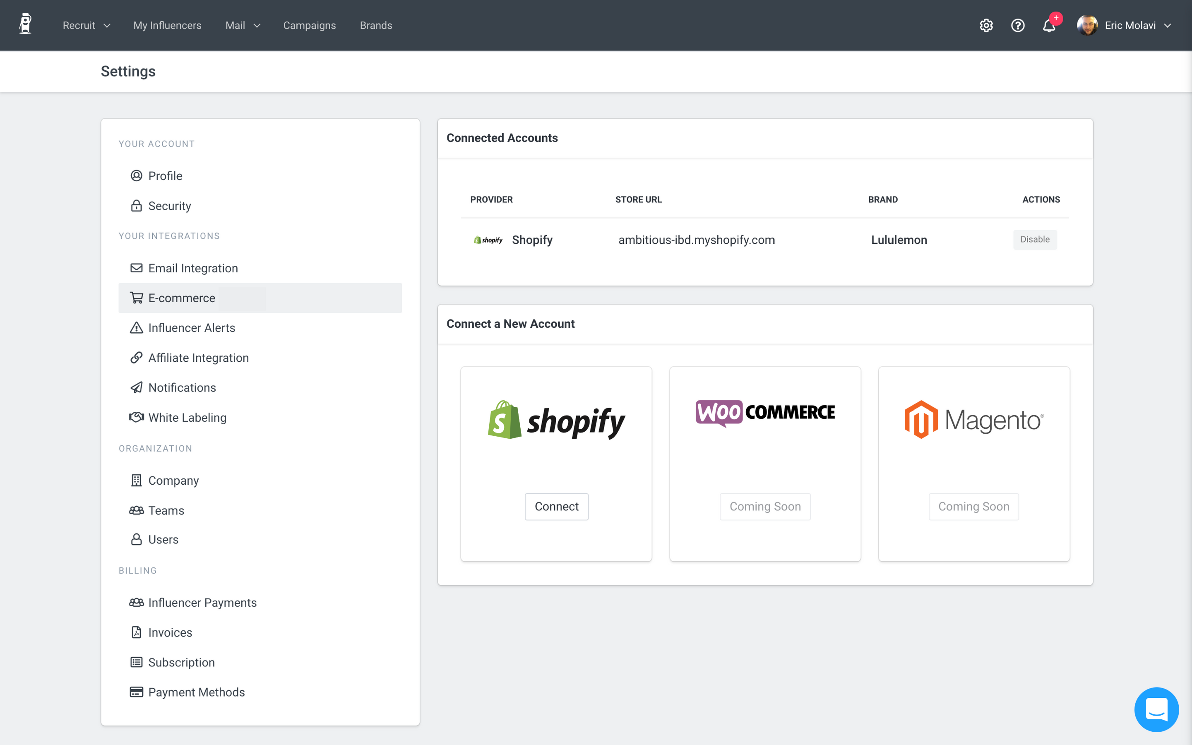This screenshot has height=745, width=1192.
Task: Click the White Labeling handshake icon
Action: (137, 417)
